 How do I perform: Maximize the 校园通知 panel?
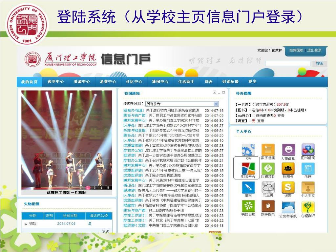[x=223, y=92]
